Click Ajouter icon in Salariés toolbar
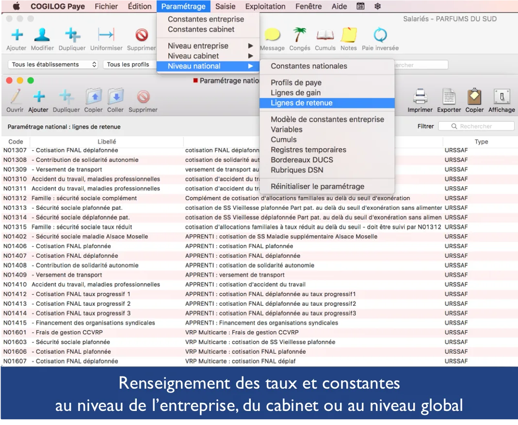The image size is (518, 425). coord(17,35)
